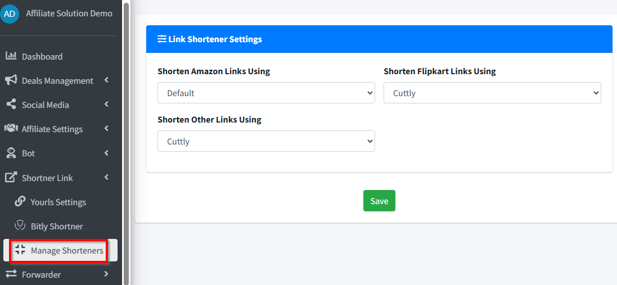Click the Social Media share icon

[x=11, y=105]
